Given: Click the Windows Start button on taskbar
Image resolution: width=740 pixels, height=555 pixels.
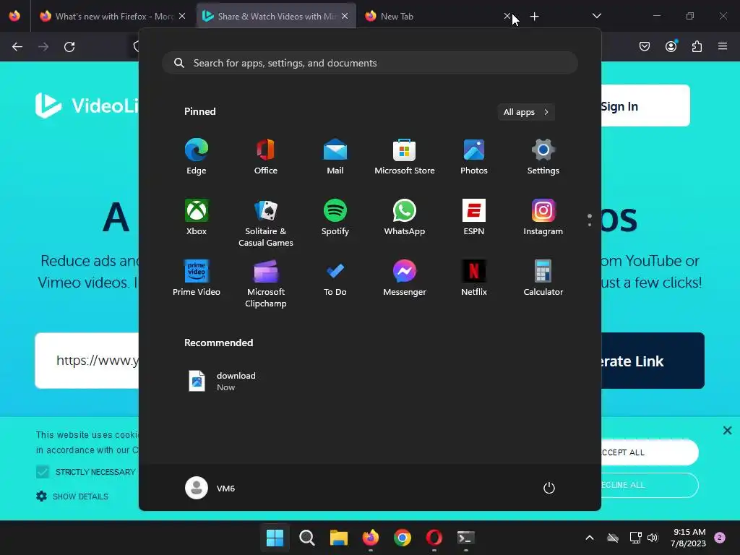Looking at the screenshot, I should [275, 538].
